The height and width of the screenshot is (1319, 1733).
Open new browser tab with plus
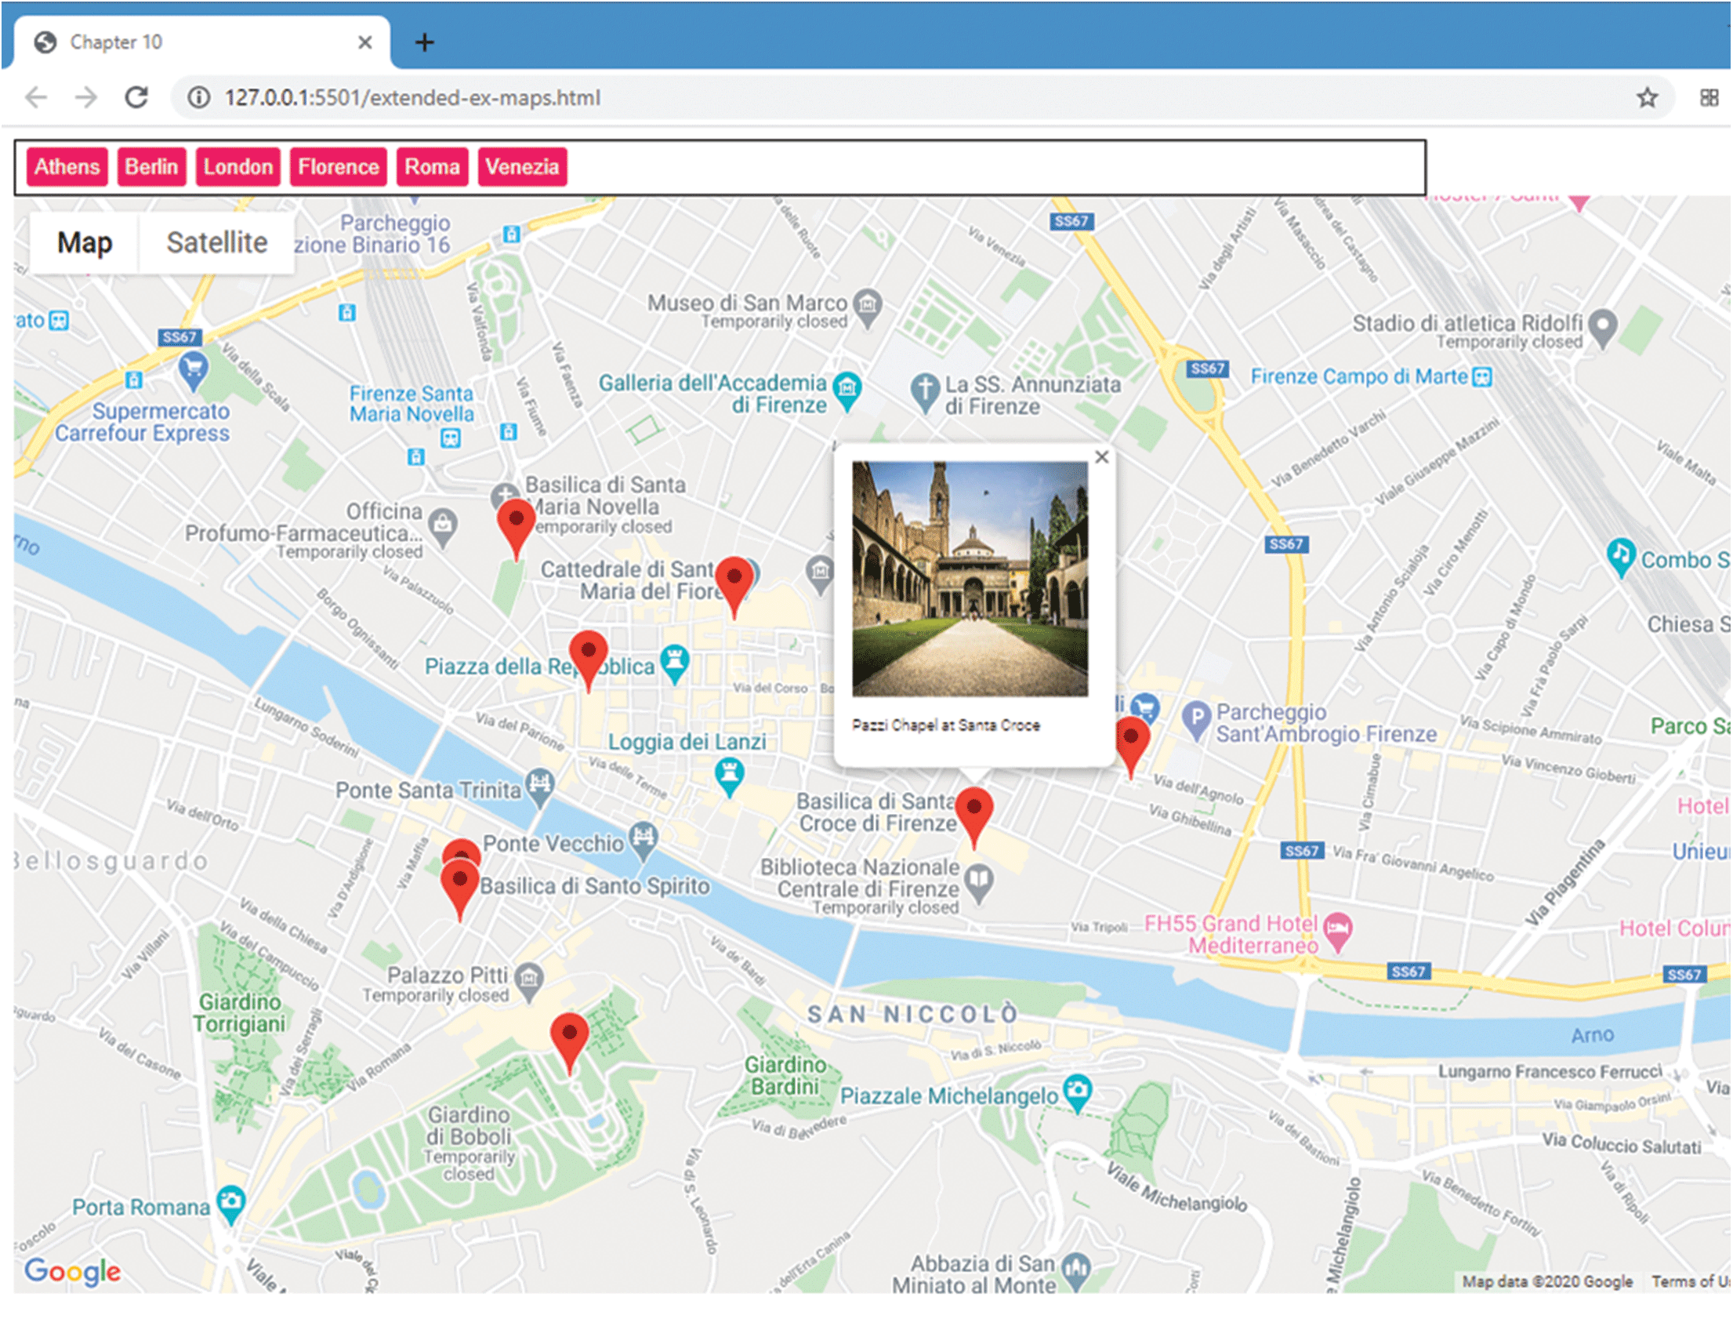pyautogui.click(x=424, y=42)
